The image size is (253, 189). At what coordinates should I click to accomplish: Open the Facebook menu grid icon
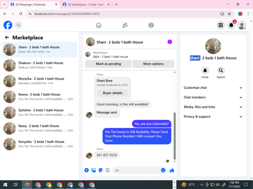[x=221, y=25]
